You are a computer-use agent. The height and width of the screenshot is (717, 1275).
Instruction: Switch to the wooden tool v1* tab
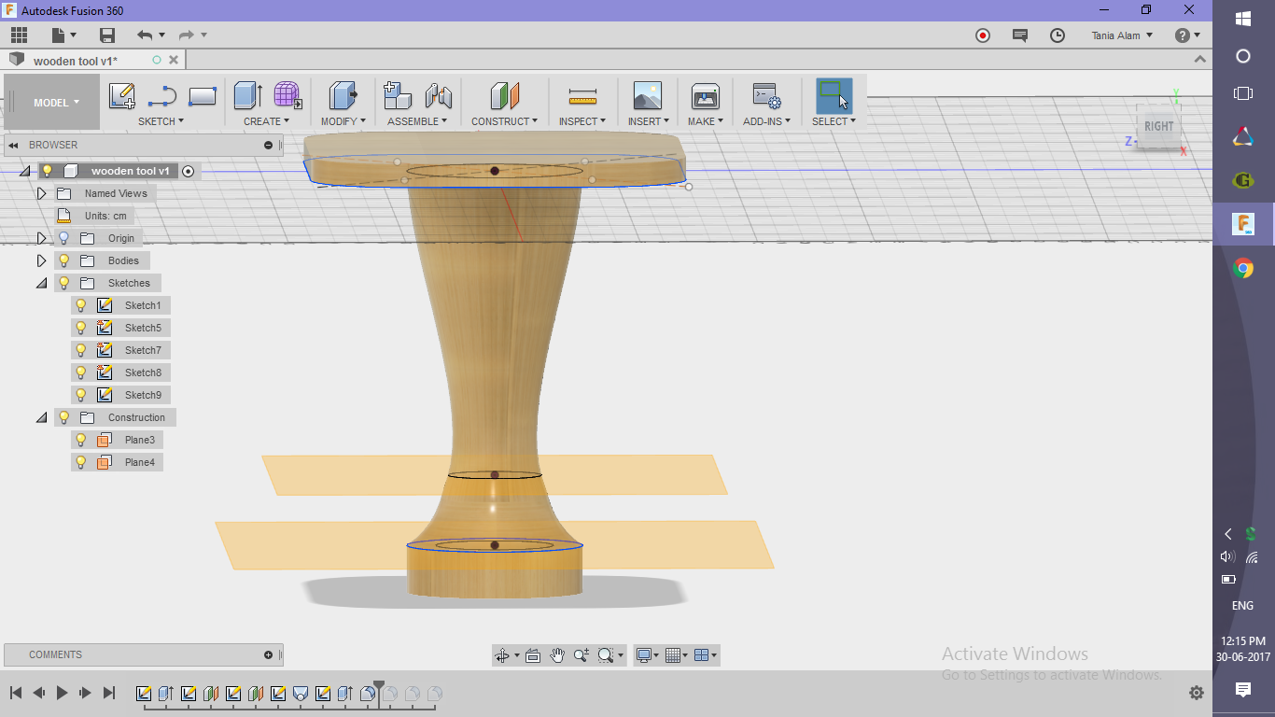76,61
